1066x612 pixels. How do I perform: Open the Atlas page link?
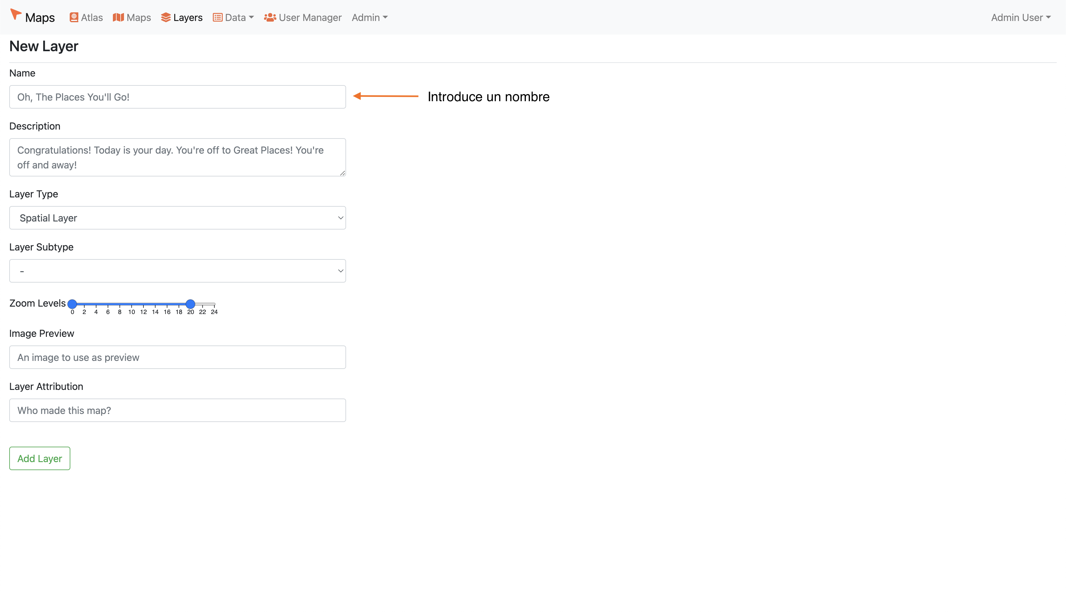86,17
